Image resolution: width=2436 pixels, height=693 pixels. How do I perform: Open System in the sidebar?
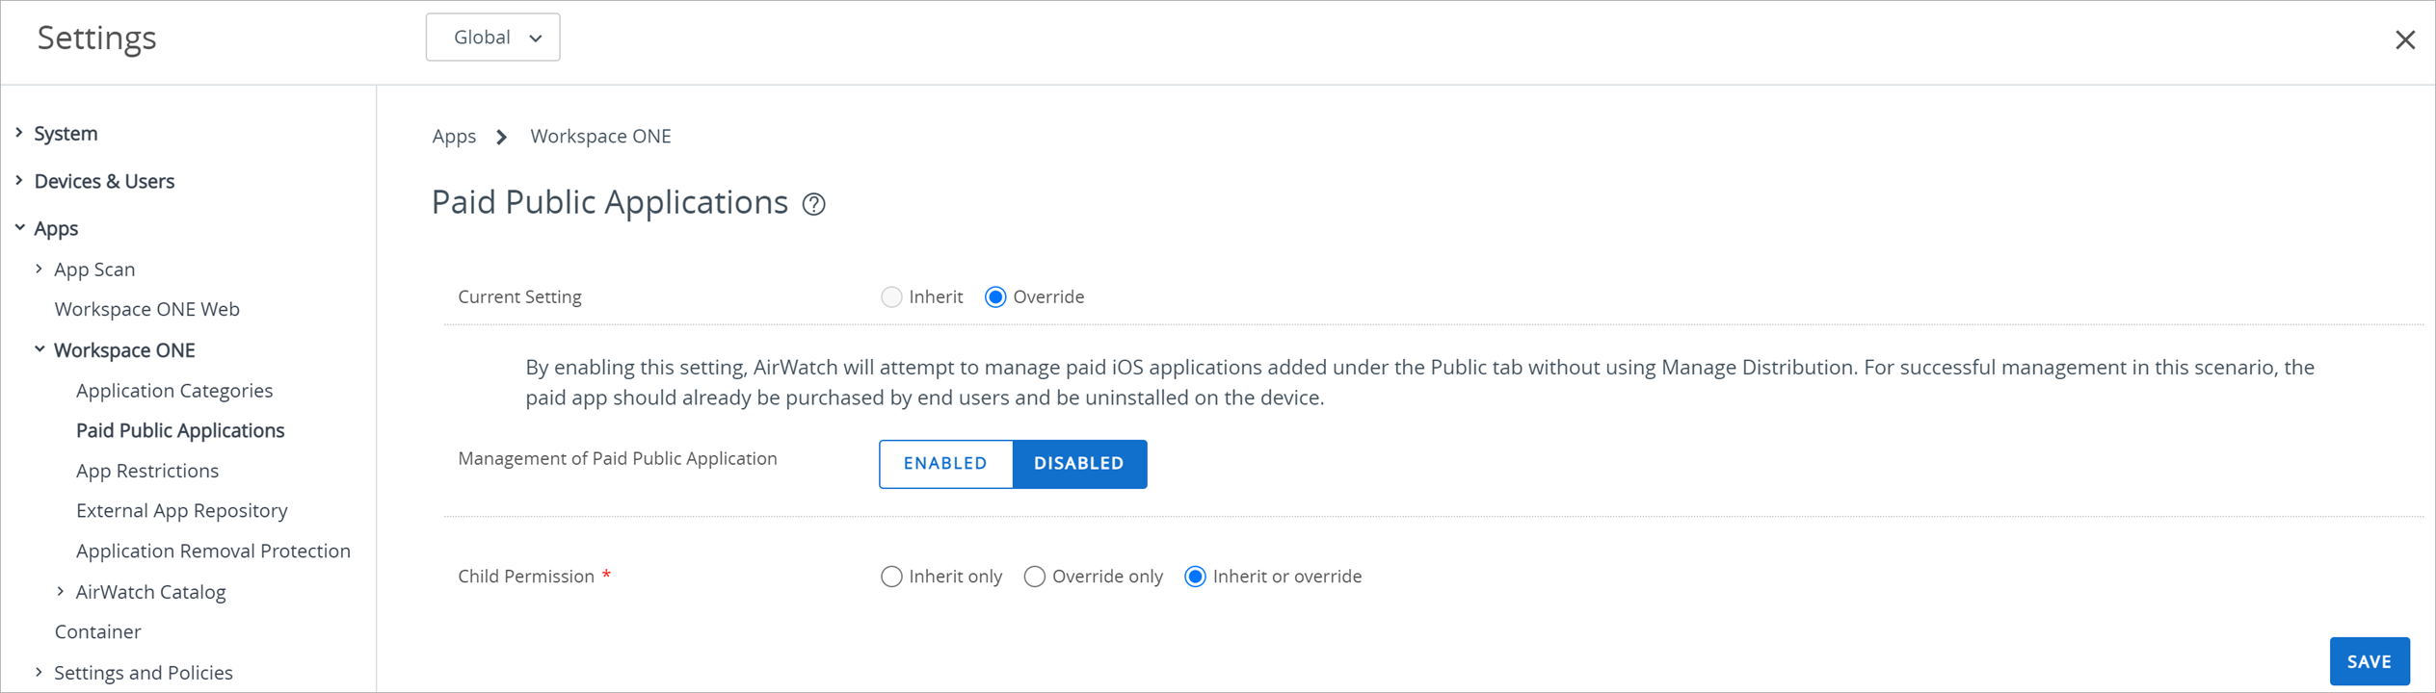click(66, 134)
